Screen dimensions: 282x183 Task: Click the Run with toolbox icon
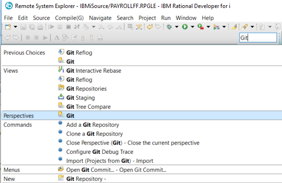click(200, 27)
